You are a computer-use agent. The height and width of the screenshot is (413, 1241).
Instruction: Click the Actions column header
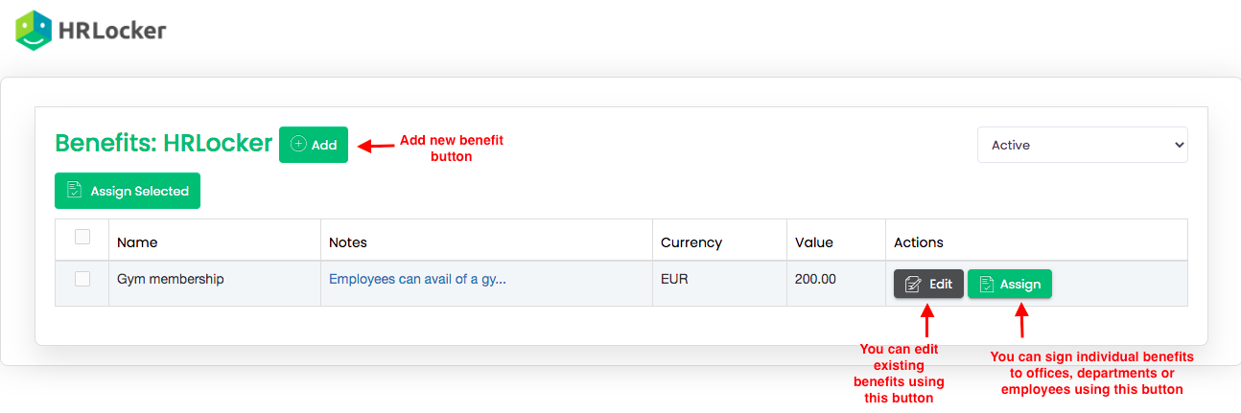tap(919, 242)
